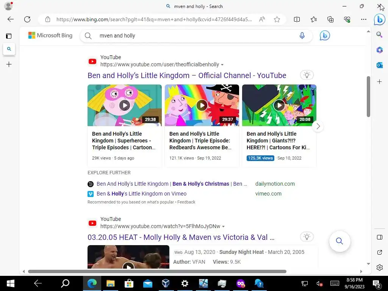Screen dimensions: 388x291
Task: Open Microsoft 365 in sidebar
Action: [380, 50]
